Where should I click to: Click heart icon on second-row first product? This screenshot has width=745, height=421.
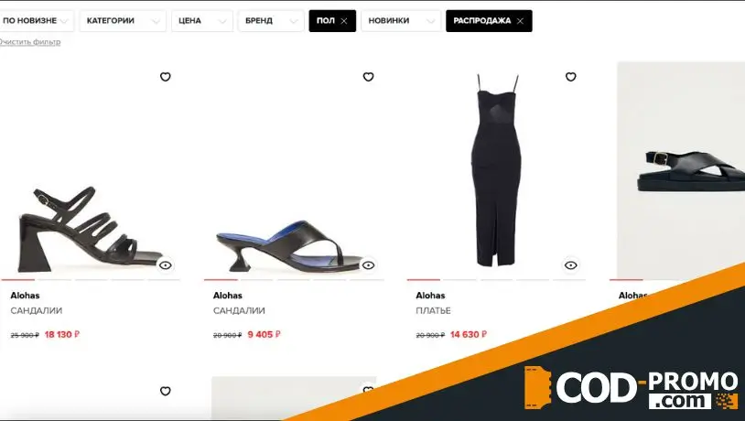[166, 391]
